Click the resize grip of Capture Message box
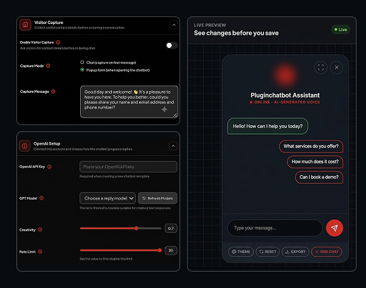The width and height of the screenshot is (366, 288). pos(175,115)
